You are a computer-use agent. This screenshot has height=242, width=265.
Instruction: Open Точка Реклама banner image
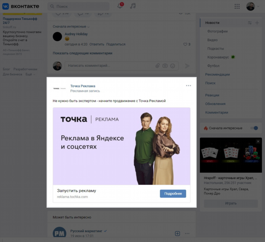[x=122, y=146]
